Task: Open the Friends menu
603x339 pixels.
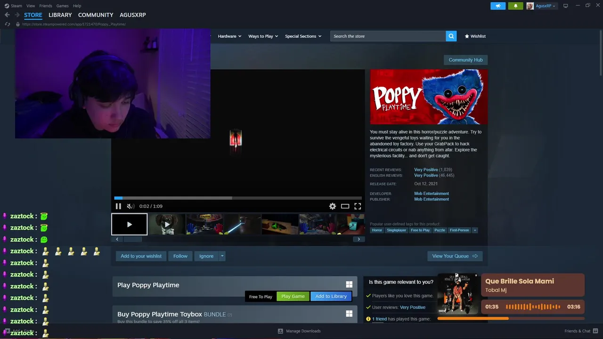Action: point(46,6)
